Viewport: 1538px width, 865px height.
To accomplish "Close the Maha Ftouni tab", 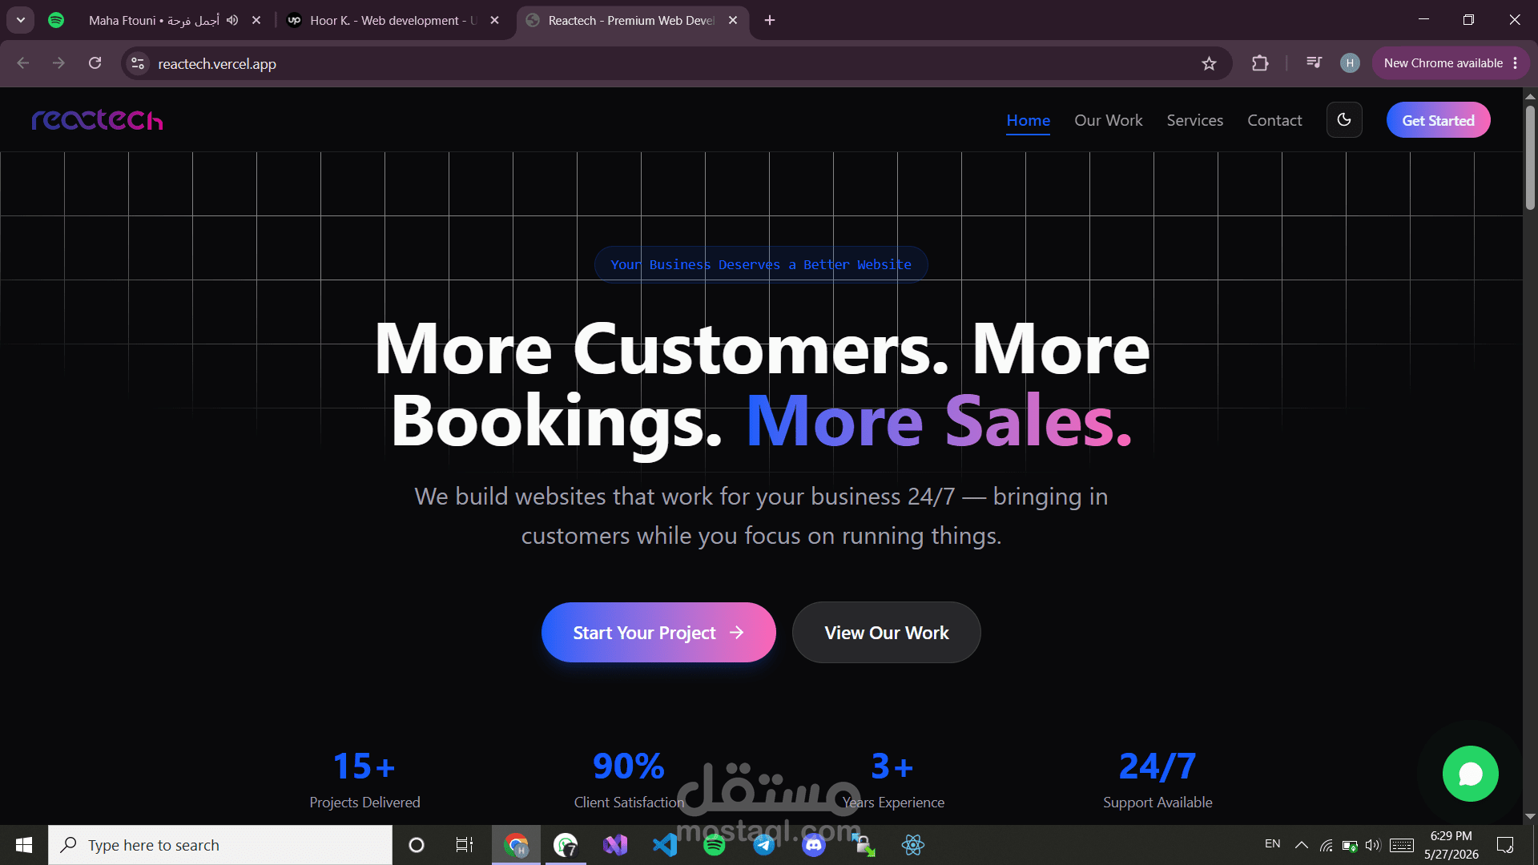I will (x=256, y=20).
